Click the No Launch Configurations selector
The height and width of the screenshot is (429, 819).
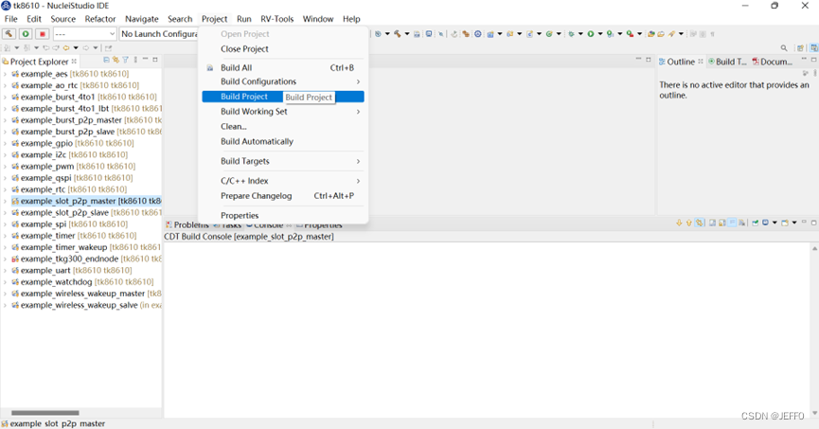click(159, 33)
